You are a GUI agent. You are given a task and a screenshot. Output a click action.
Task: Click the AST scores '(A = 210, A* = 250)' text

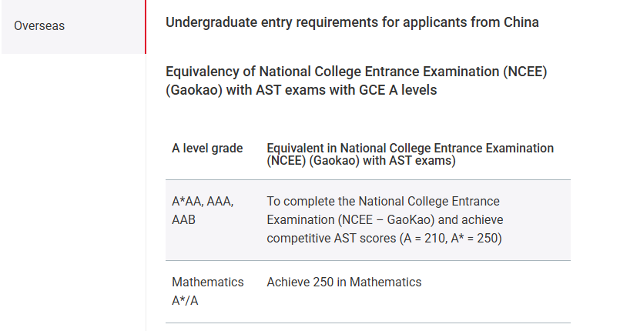pyautogui.click(x=451, y=239)
